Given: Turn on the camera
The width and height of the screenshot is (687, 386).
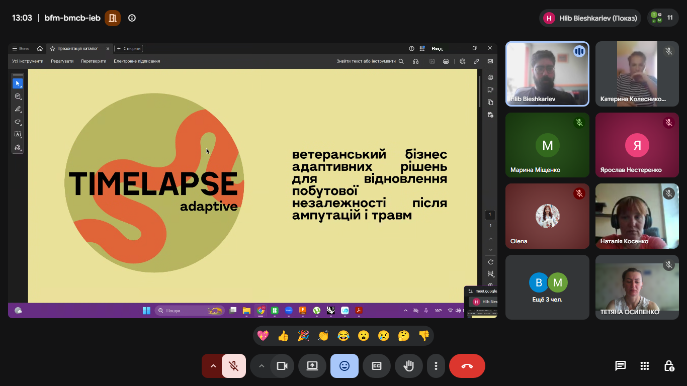Looking at the screenshot, I should point(282,366).
